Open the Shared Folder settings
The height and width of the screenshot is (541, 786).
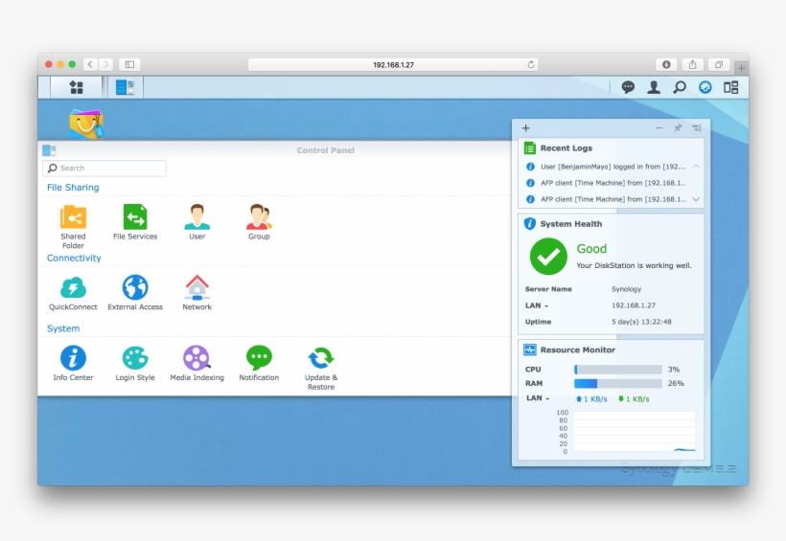coord(73,226)
